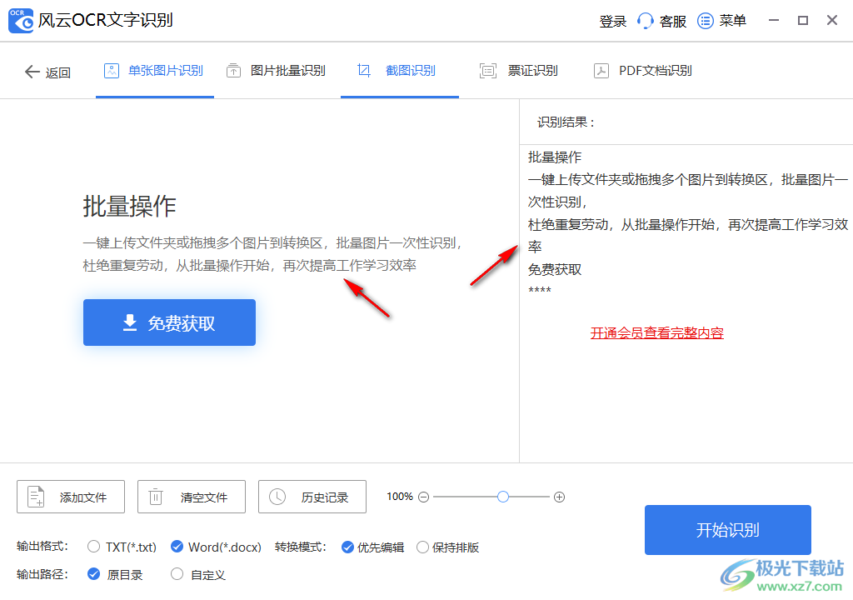Image resolution: width=853 pixels, height=600 pixels.
Task: Click 登录 to sign in
Action: pyautogui.click(x=612, y=22)
